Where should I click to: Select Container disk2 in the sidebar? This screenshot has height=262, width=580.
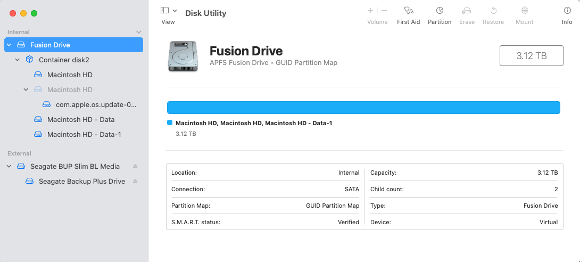click(73, 60)
